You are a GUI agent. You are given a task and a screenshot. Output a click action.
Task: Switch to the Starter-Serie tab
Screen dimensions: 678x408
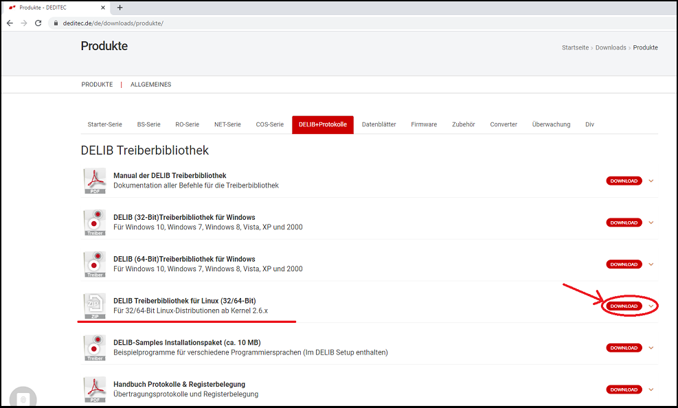(x=104, y=124)
